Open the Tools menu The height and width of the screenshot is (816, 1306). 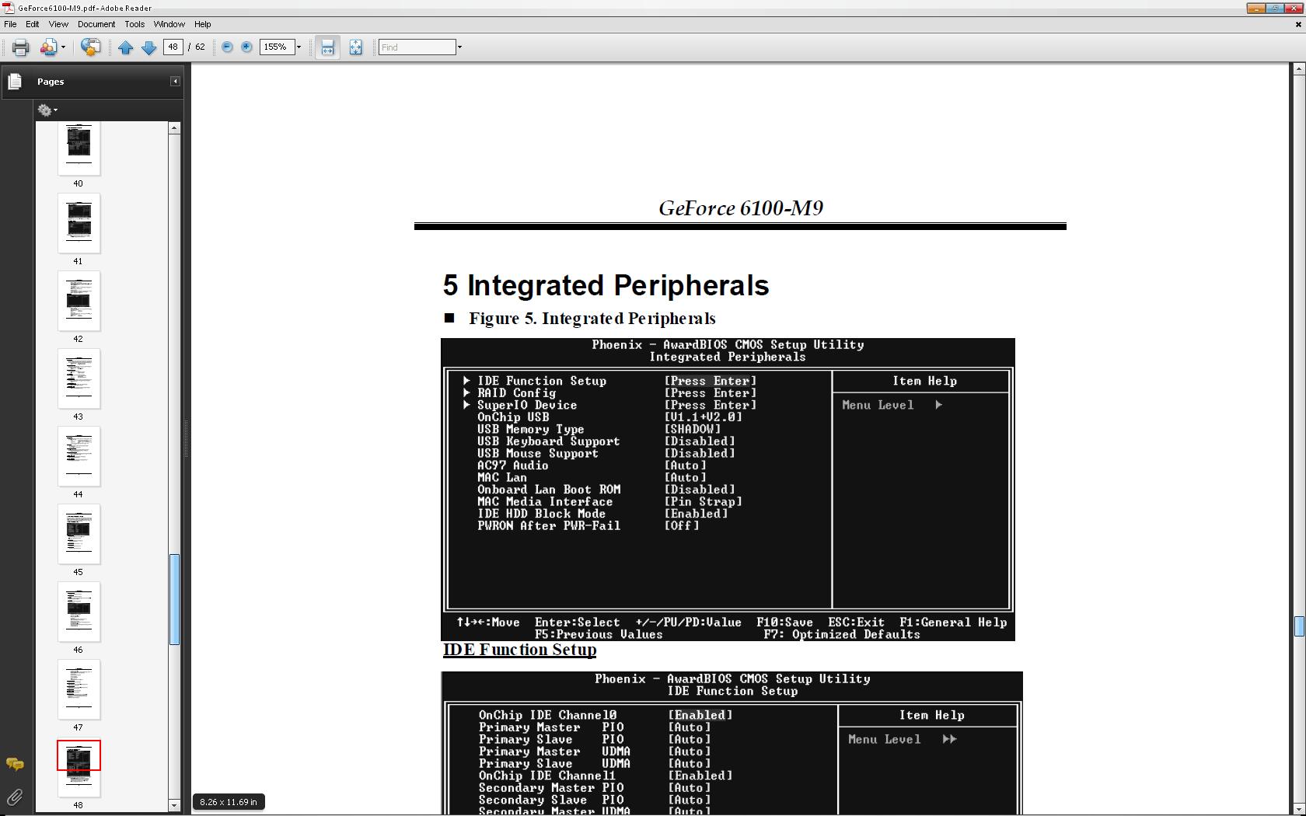[134, 24]
